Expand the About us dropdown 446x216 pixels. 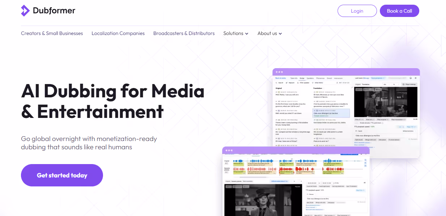[270, 33]
